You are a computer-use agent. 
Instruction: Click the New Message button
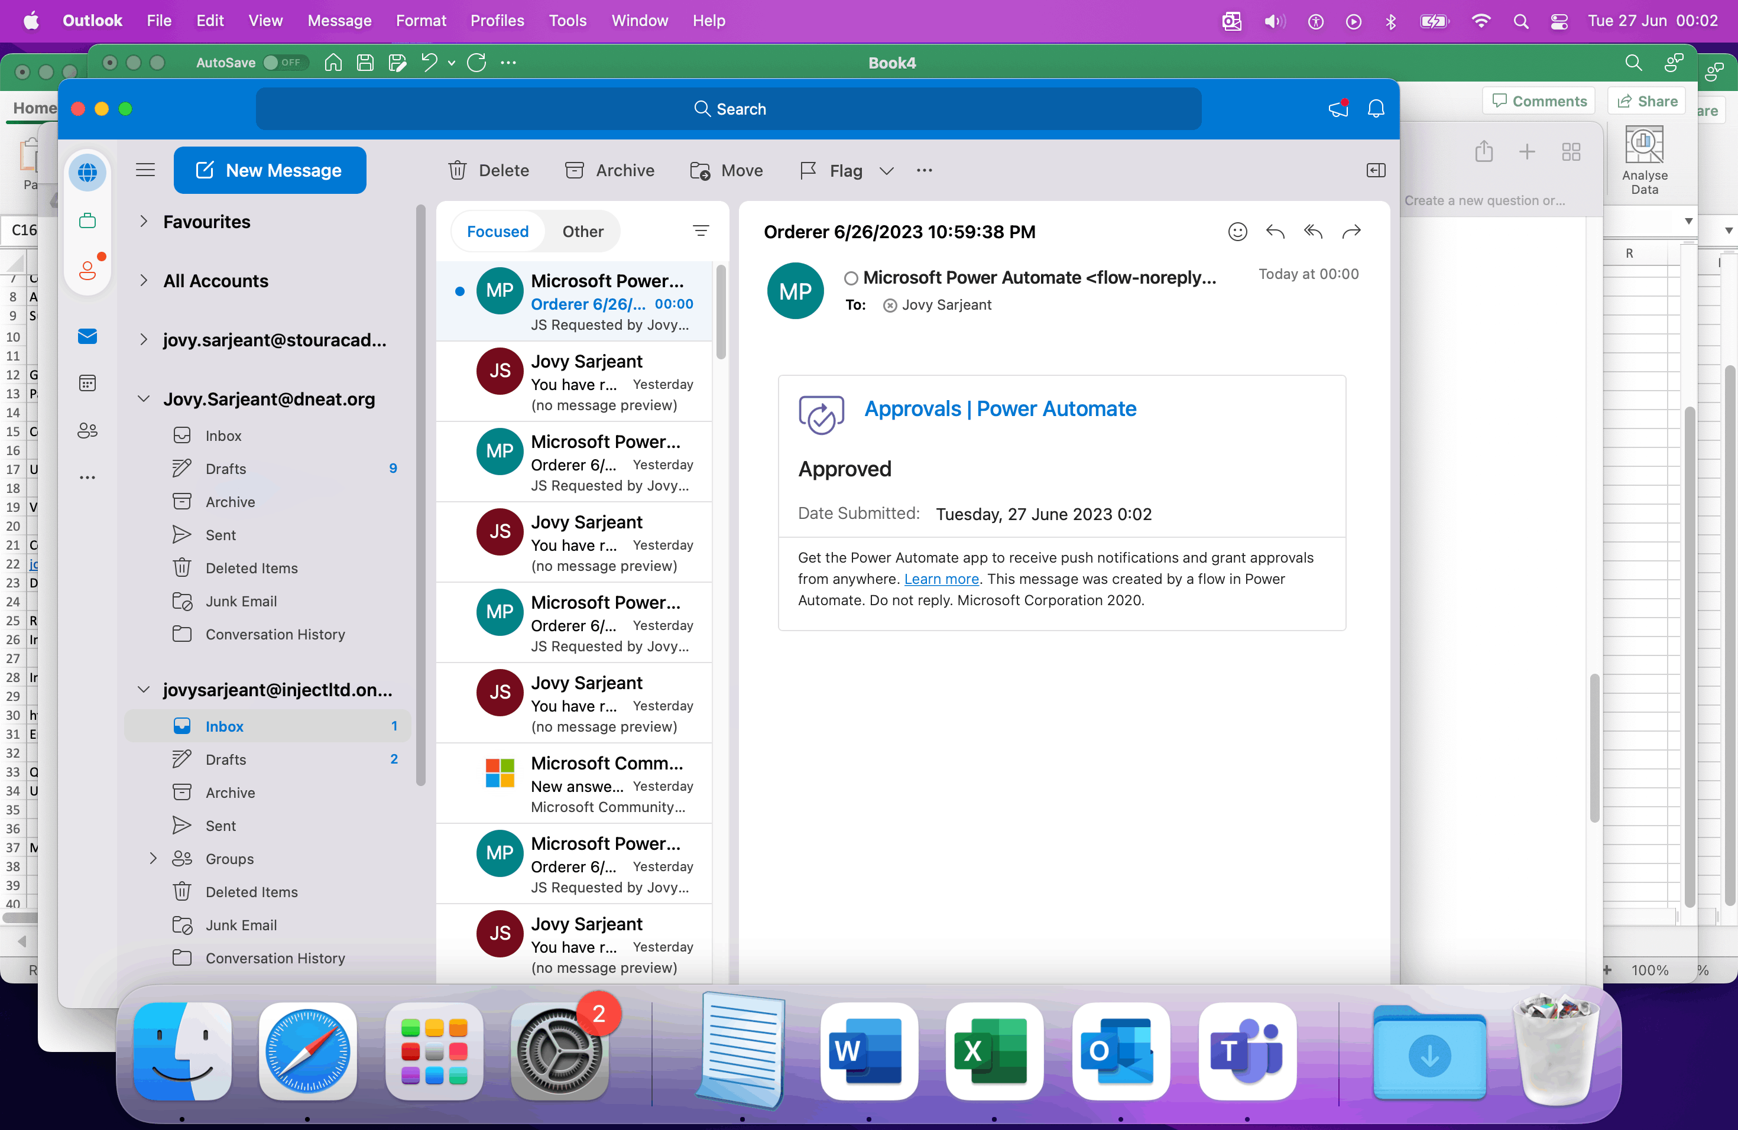pyautogui.click(x=270, y=170)
